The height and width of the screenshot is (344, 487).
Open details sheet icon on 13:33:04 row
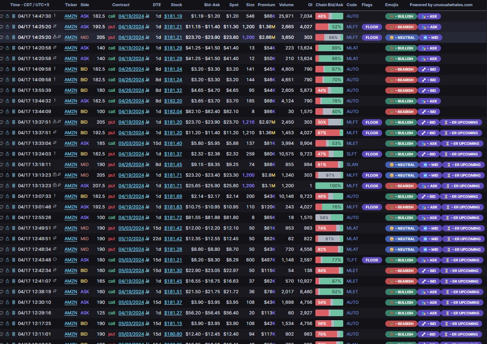(x=13, y=144)
